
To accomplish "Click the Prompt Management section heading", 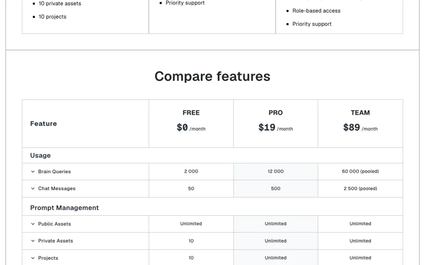I will 64,208.
